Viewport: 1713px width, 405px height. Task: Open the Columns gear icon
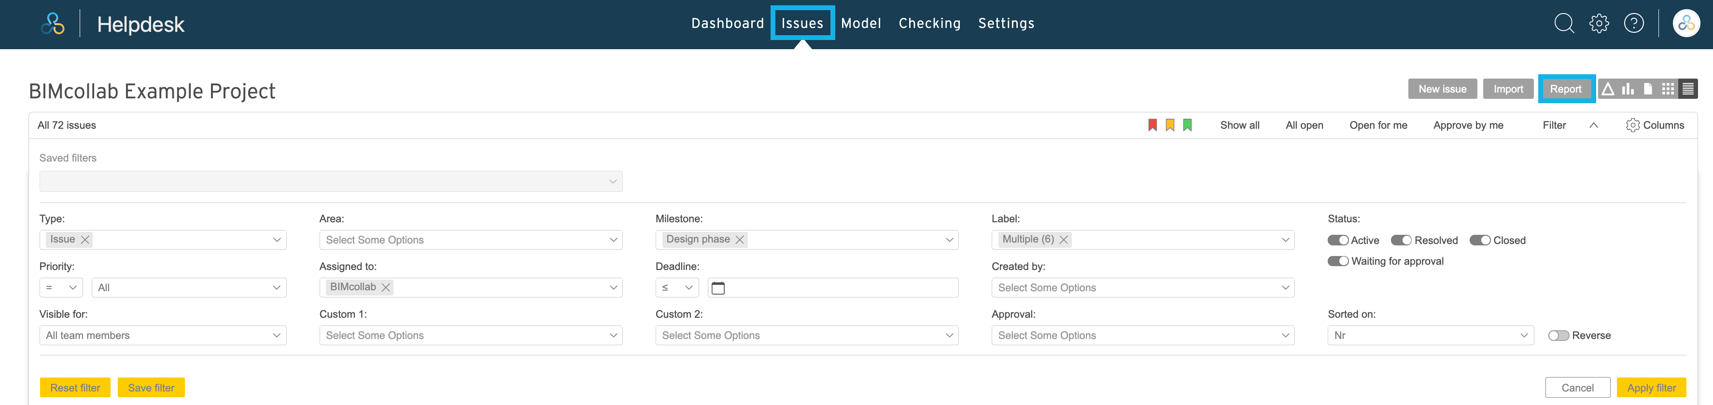tap(1632, 125)
